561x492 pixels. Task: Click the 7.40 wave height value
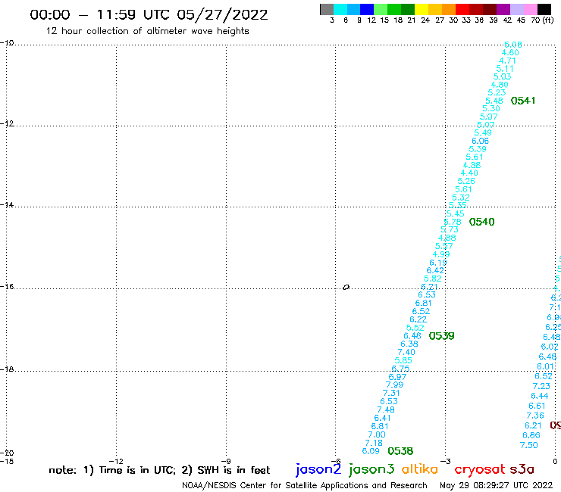[x=406, y=352]
